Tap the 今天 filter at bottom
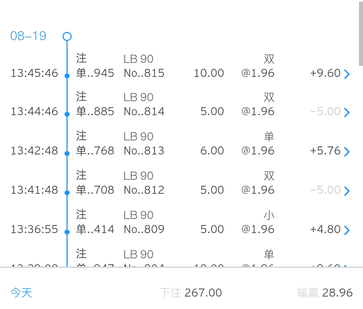The height and width of the screenshot is (309, 363). (x=21, y=293)
